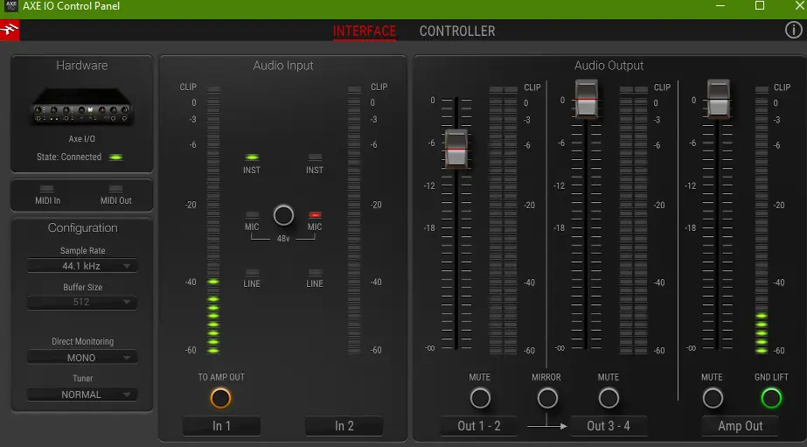Mute the Amp Out channel
This screenshot has width=807, height=447.
(x=713, y=398)
